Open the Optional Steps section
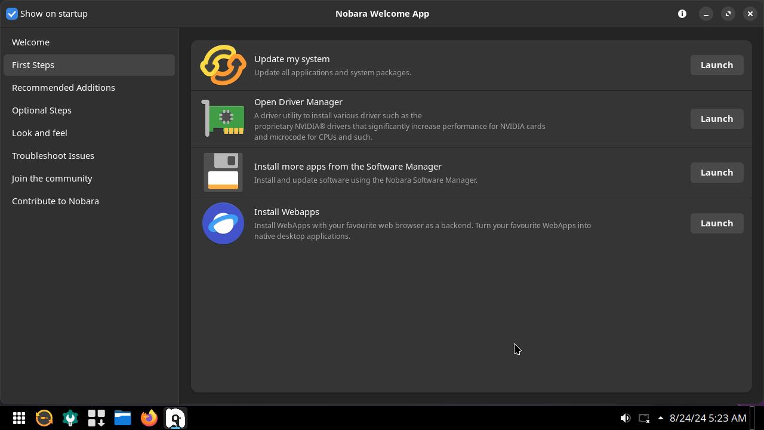 tap(89, 110)
